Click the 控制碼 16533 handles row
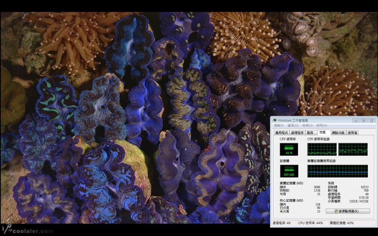Screen dimensions: 378x236 coord(348,187)
